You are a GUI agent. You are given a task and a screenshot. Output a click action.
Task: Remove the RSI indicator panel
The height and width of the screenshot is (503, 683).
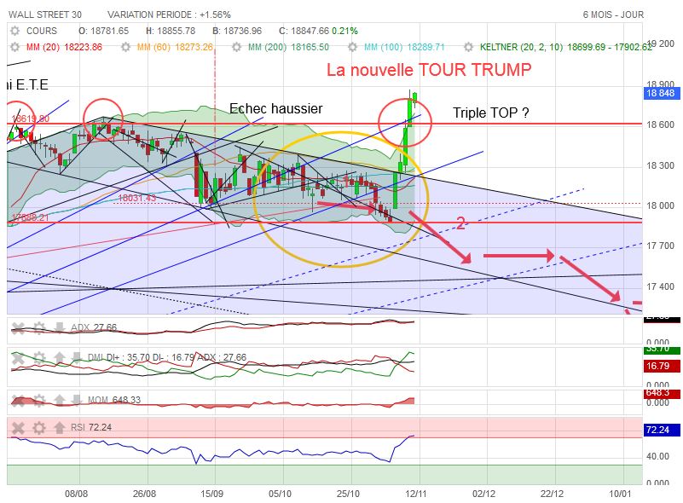(x=18, y=428)
